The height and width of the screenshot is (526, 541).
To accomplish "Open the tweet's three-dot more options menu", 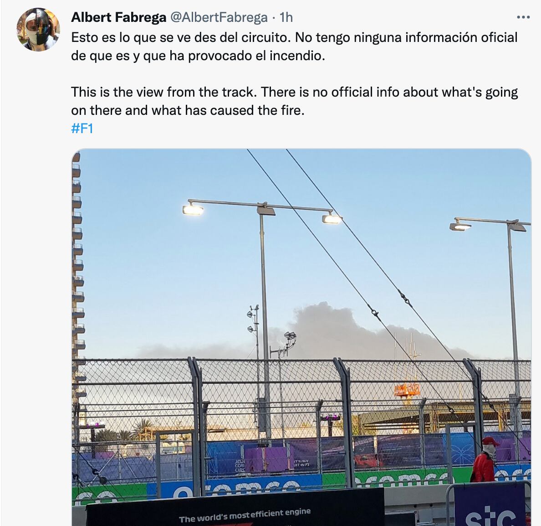I will [523, 17].
